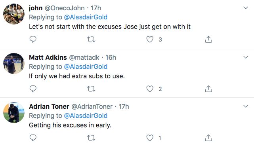This screenshot has height=144, width=254.
Task: Open the chevron menu on Adrian Toner's tweet
Action: pos(246,106)
